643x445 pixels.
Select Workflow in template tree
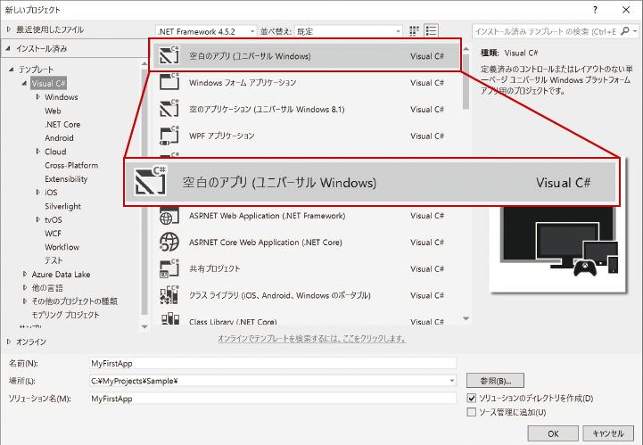point(62,247)
